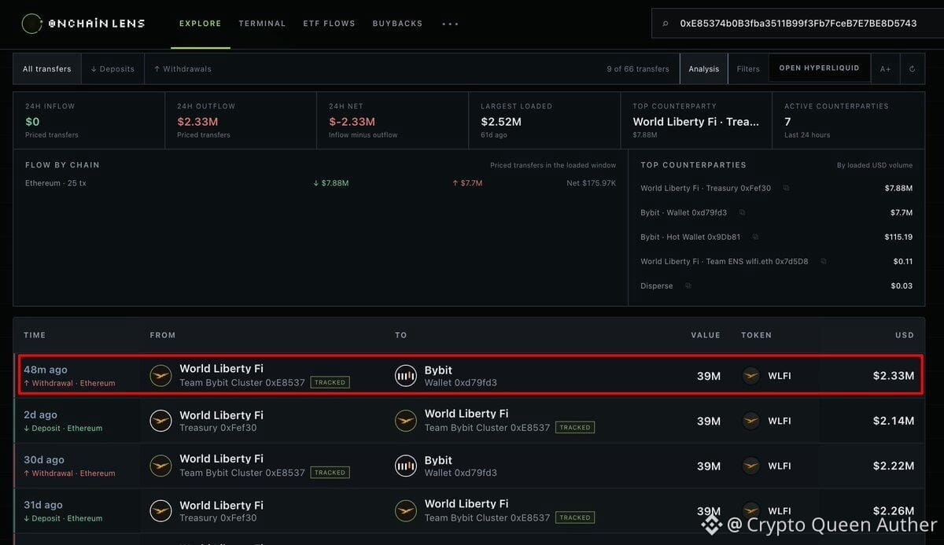Increase text size with A+ button
944x545 pixels.
coord(885,69)
